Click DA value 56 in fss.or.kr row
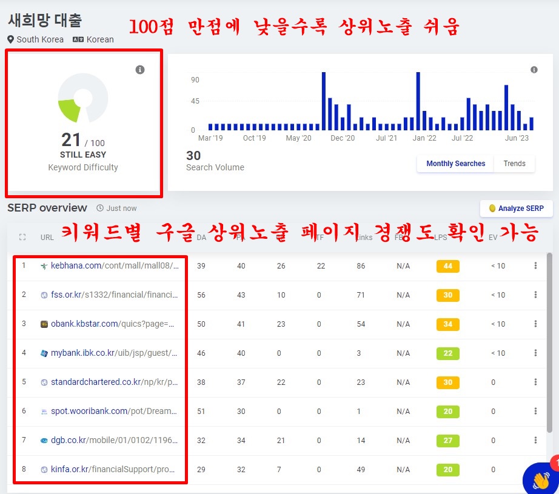Image resolution: width=559 pixels, height=494 pixels. click(201, 295)
